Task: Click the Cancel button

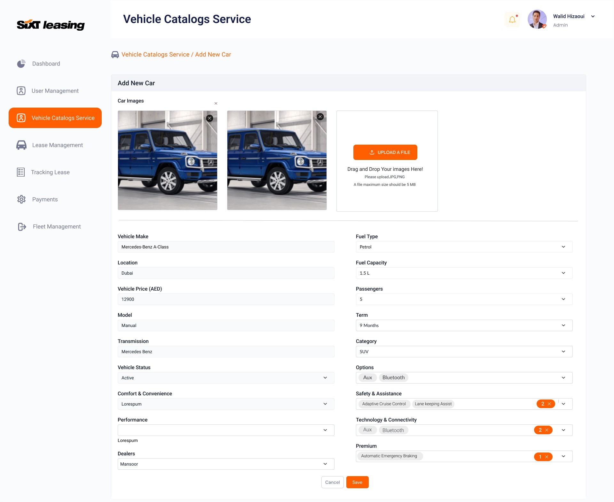Action: click(332, 482)
